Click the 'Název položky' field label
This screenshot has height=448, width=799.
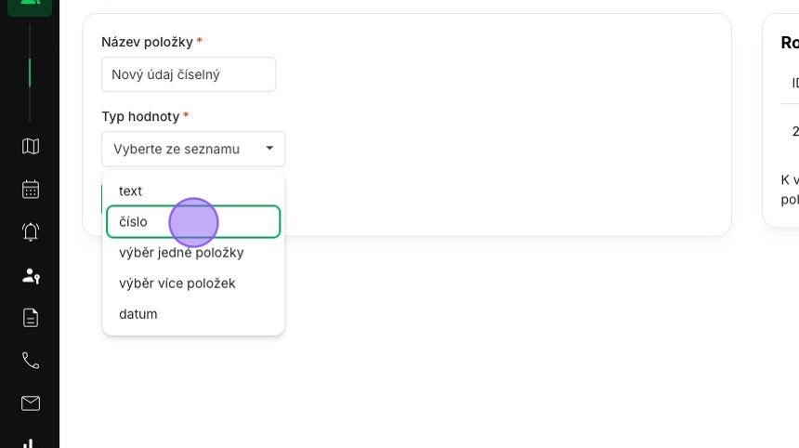tap(148, 42)
